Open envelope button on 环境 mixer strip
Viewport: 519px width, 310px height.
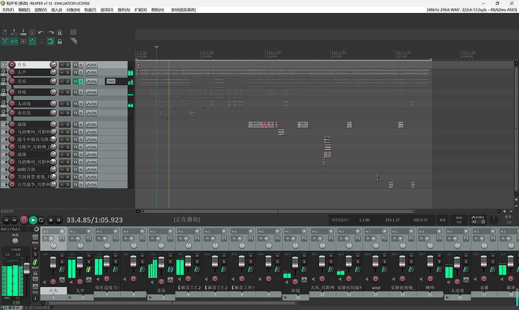coord(304,280)
